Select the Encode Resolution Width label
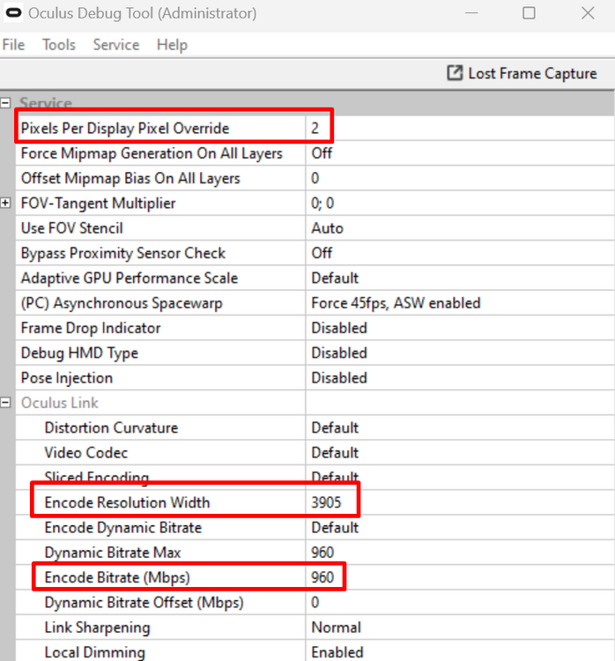The height and width of the screenshot is (661, 615). click(127, 502)
